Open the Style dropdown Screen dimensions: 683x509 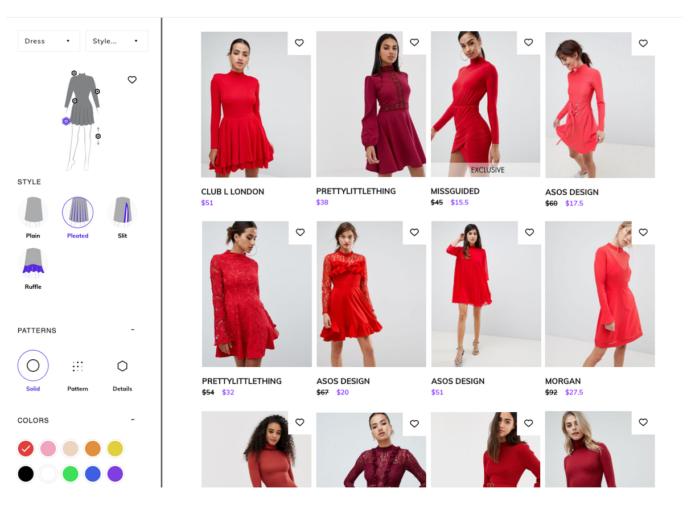point(117,40)
